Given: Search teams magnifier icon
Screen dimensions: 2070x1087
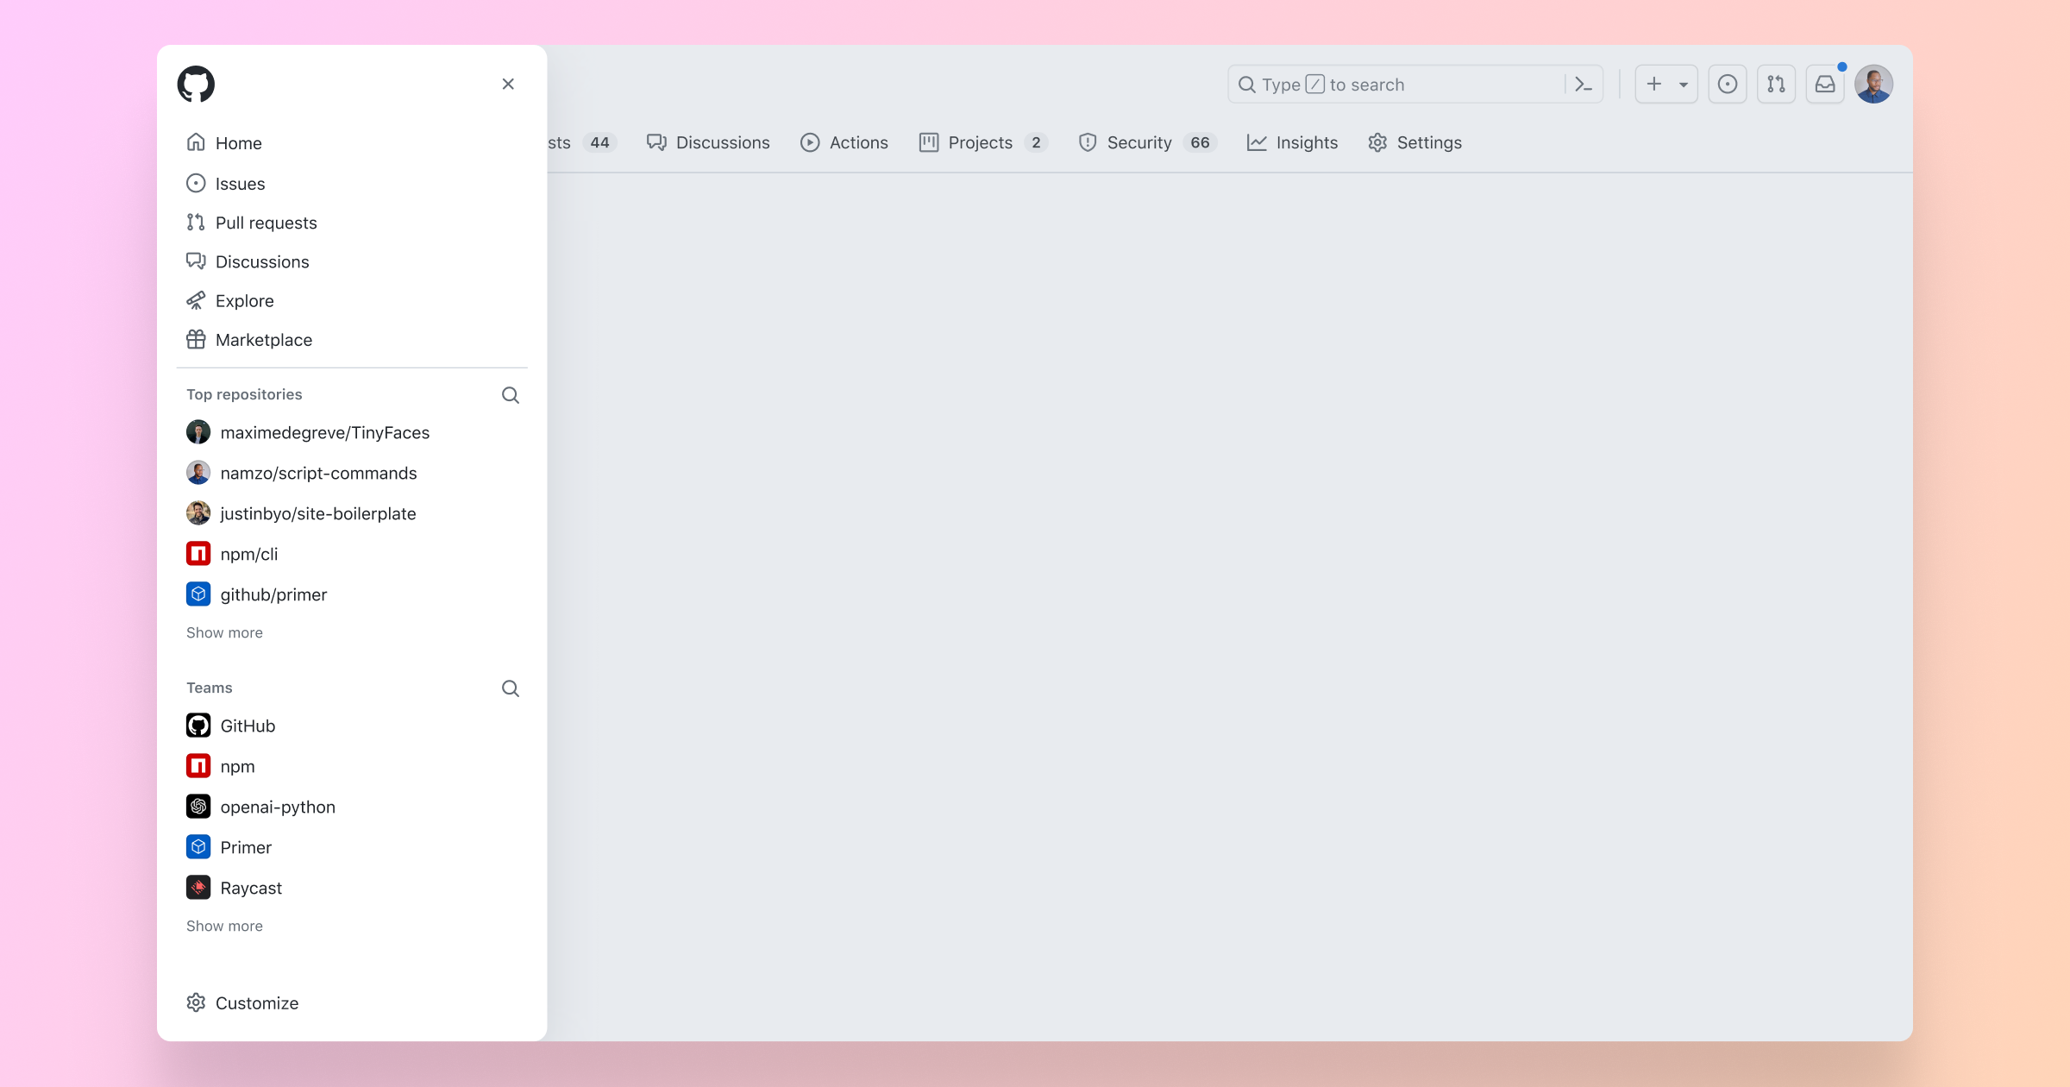Looking at the screenshot, I should tap(511, 688).
